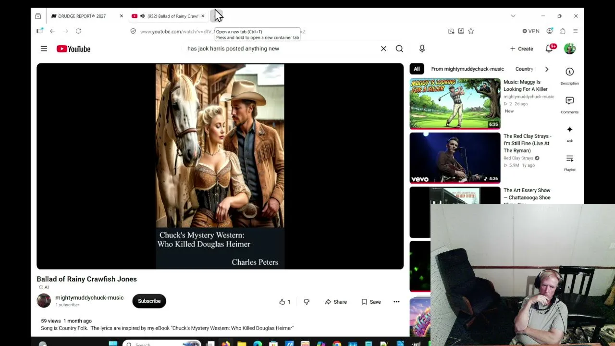
Task: Open more actions ellipsis under video
Action: [396, 302]
